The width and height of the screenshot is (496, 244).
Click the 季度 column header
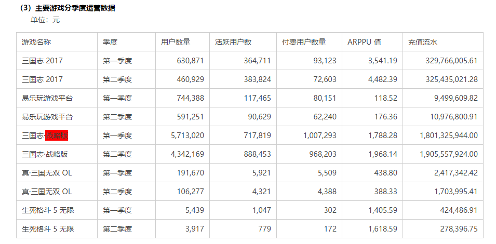110,42
